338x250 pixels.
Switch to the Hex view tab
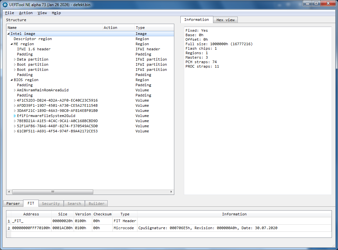(x=225, y=20)
